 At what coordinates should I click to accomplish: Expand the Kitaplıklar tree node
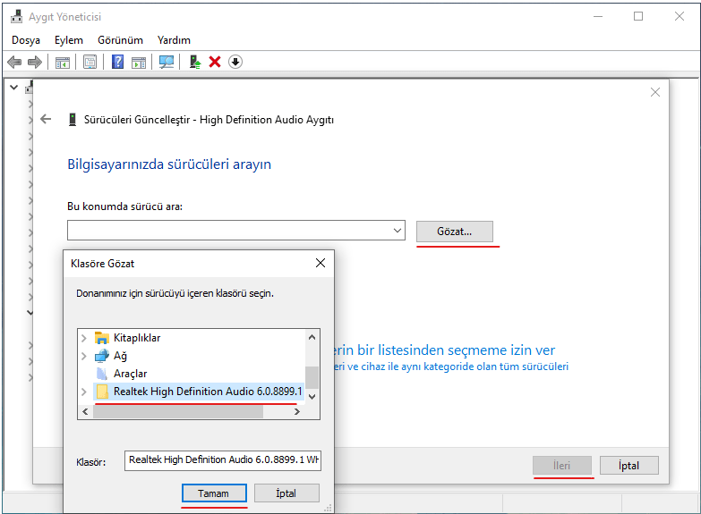coord(83,338)
